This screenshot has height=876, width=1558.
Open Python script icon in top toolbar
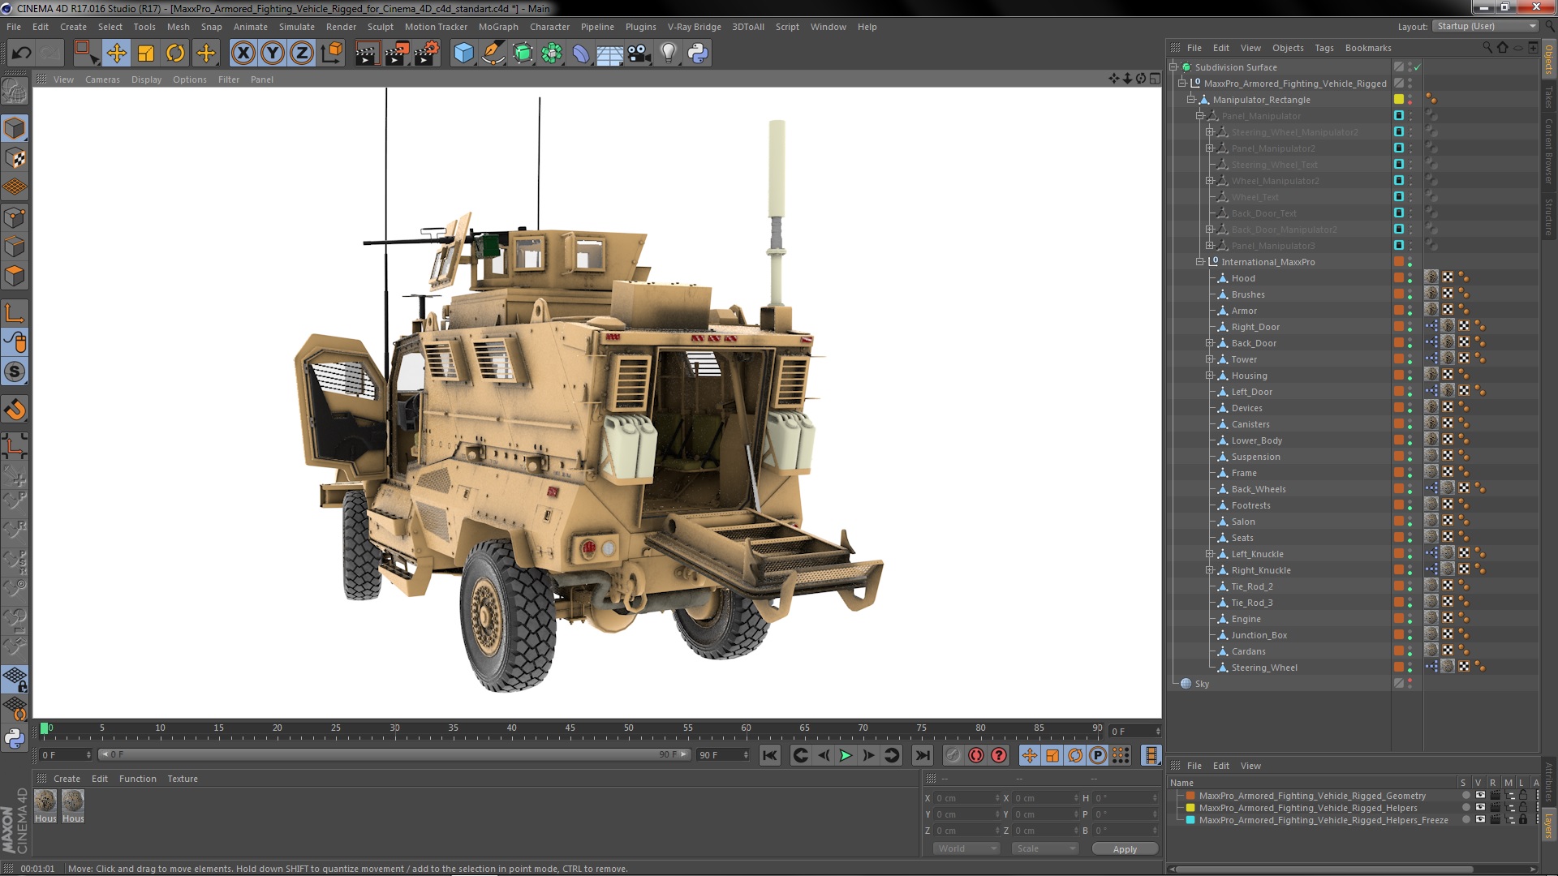click(x=698, y=54)
